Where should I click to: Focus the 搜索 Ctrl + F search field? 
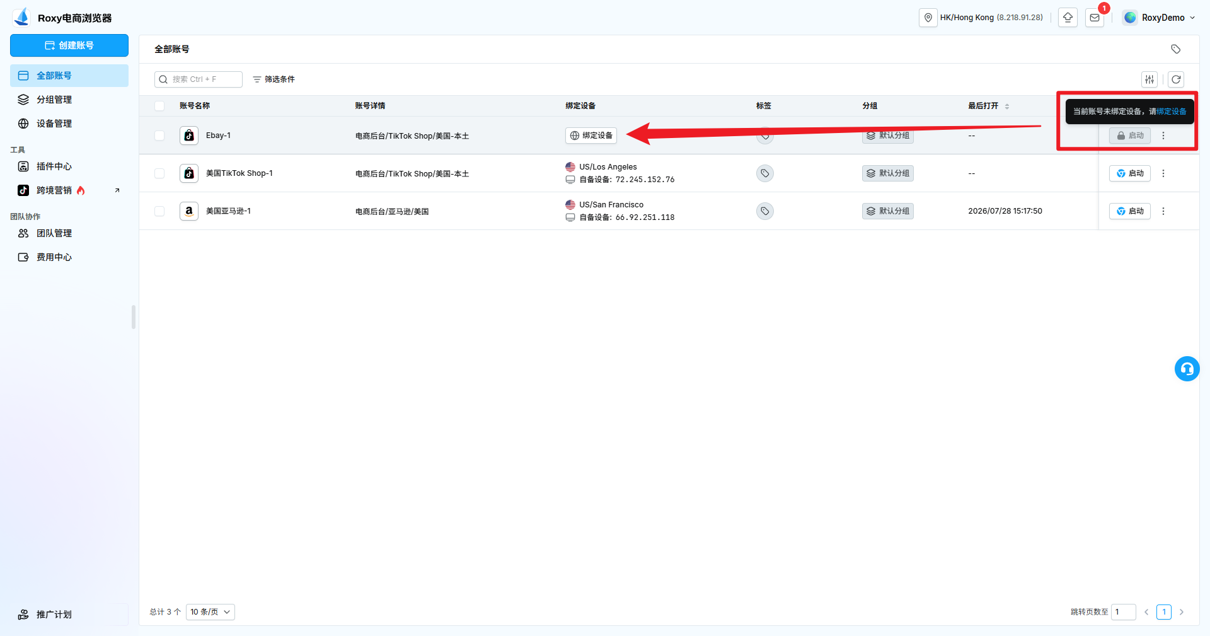(199, 79)
